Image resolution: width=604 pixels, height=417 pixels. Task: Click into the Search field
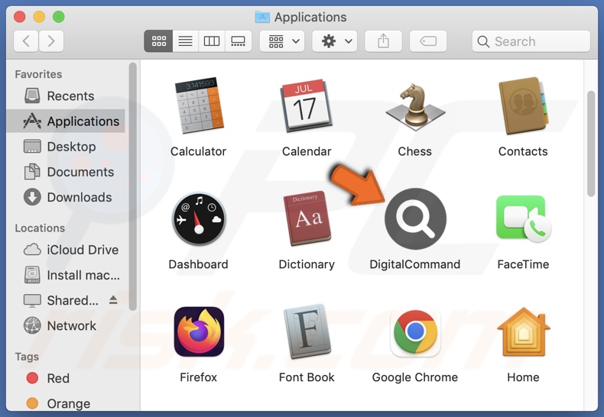click(x=531, y=41)
